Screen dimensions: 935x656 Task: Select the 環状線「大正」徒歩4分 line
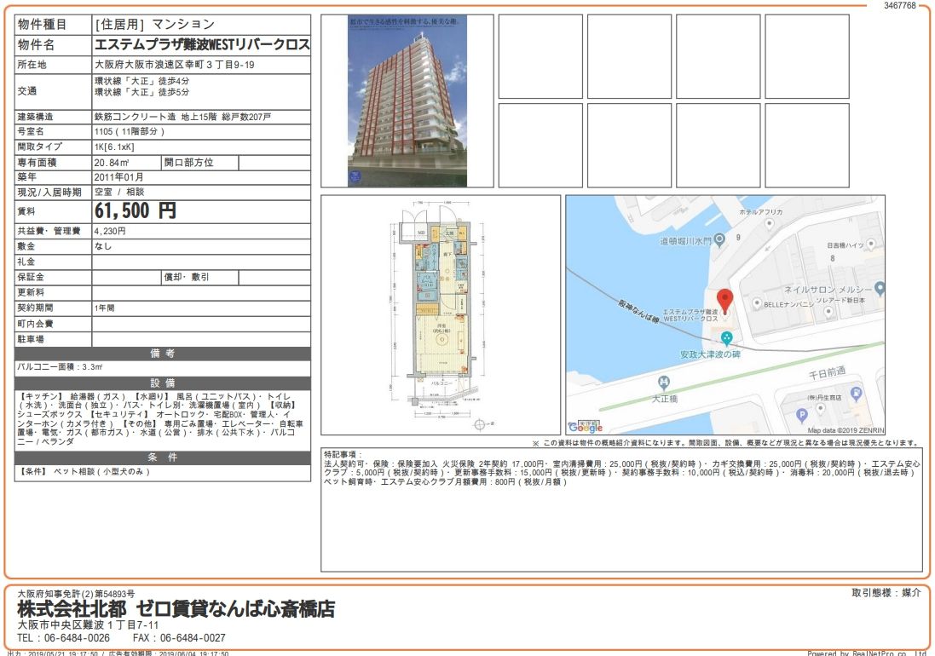click(142, 81)
